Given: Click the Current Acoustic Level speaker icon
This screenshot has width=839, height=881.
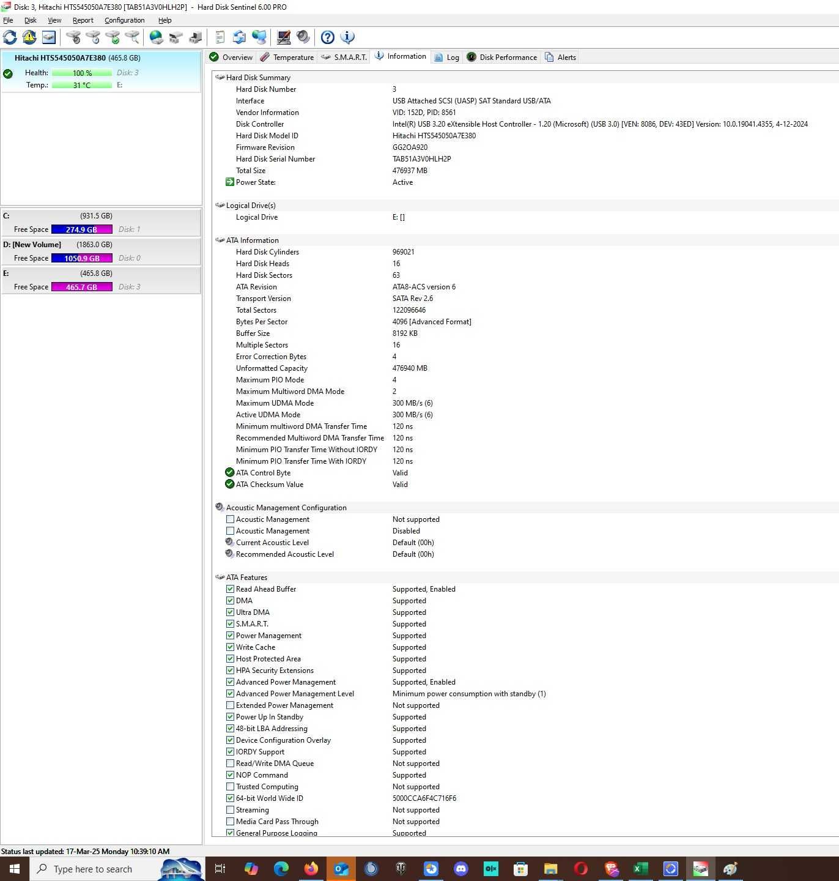Looking at the screenshot, I should (230, 542).
